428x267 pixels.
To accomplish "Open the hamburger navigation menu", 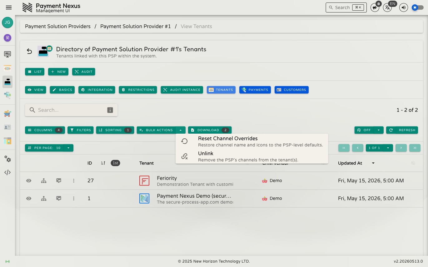I will 9,7.
